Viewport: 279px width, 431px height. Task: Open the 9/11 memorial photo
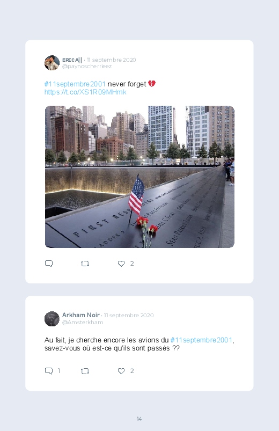click(x=139, y=177)
